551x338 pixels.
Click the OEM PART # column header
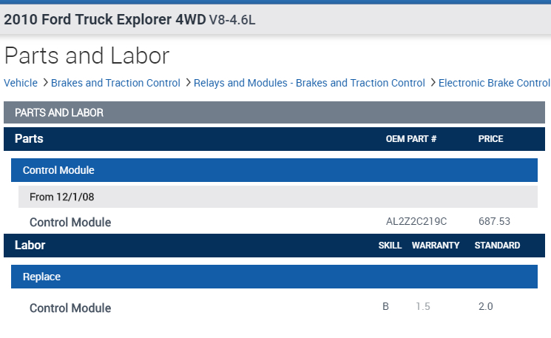(x=410, y=139)
